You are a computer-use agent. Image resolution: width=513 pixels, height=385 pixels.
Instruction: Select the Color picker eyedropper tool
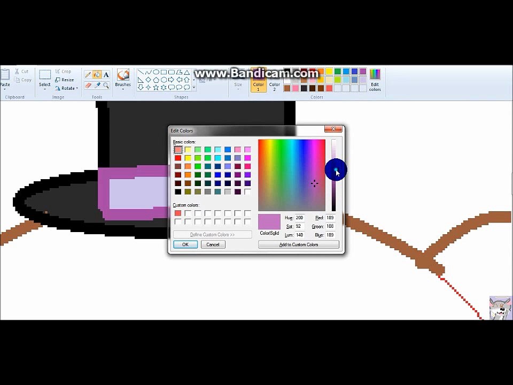[x=97, y=86]
